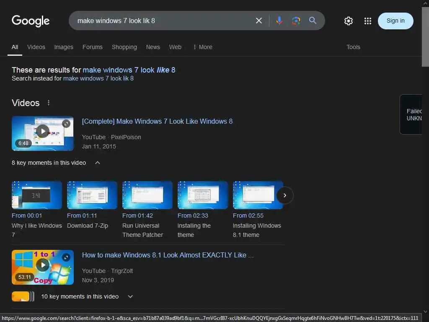Viewport: 429px width, 322px height.
Task: Click 'YouTube · TrigrZolt' source text
Action: point(108,271)
